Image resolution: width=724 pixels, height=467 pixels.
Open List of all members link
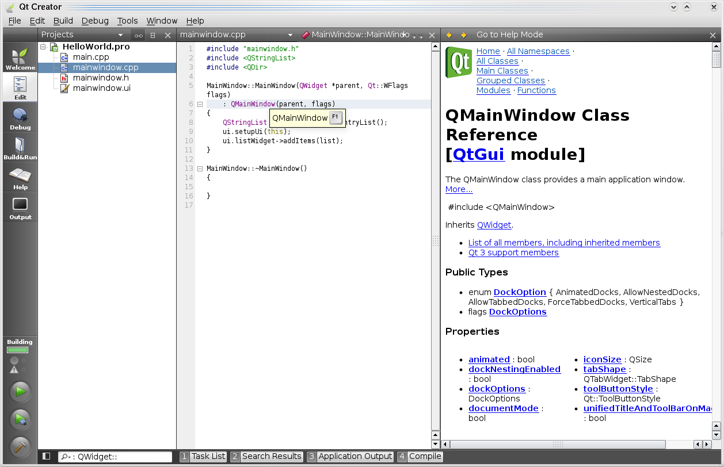coord(564,243)
